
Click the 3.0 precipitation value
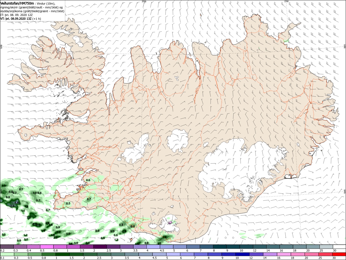pyautogui.click(x=29, y=217)
